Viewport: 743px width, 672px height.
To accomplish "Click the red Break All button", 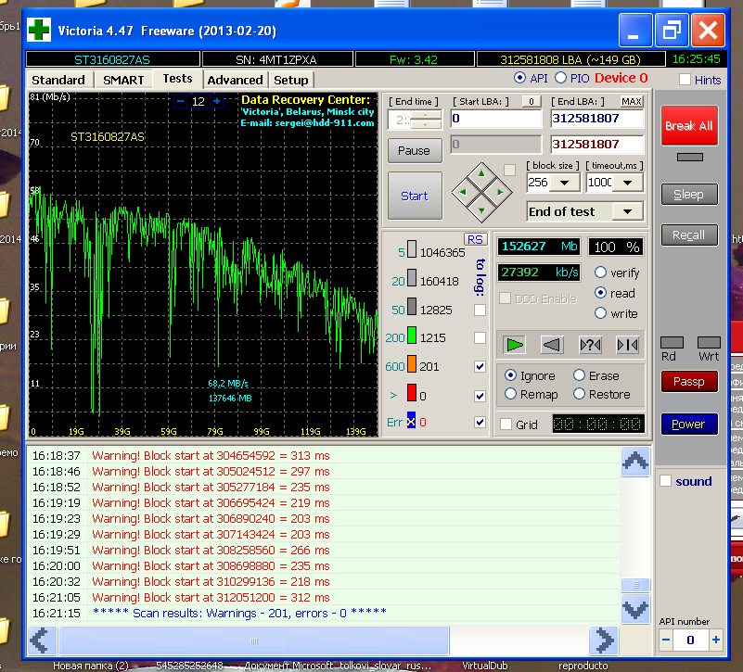I will coord(689,125).
